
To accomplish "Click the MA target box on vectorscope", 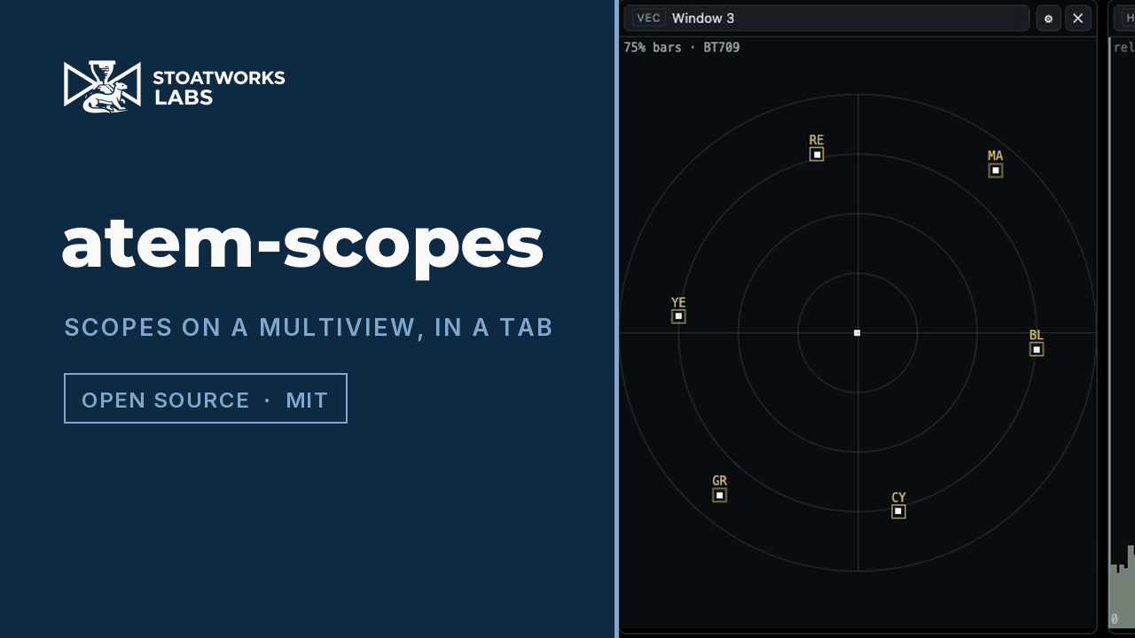I will [996, 170].
